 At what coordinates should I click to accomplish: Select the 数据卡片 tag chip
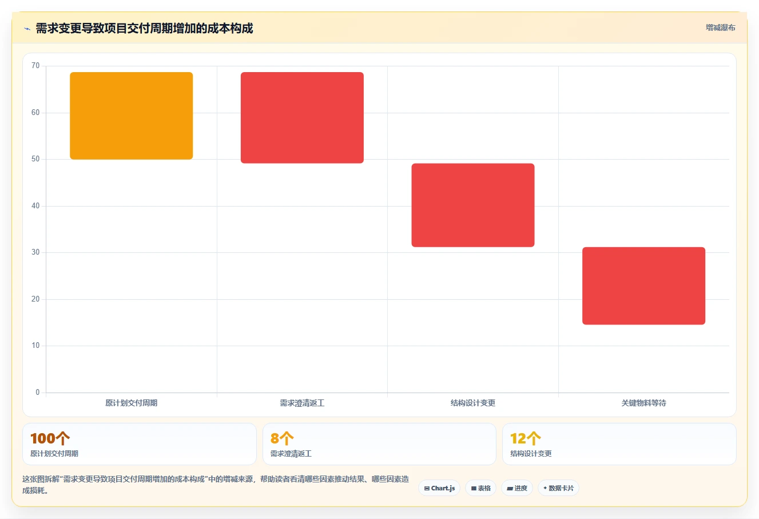(x=558, y=488)
